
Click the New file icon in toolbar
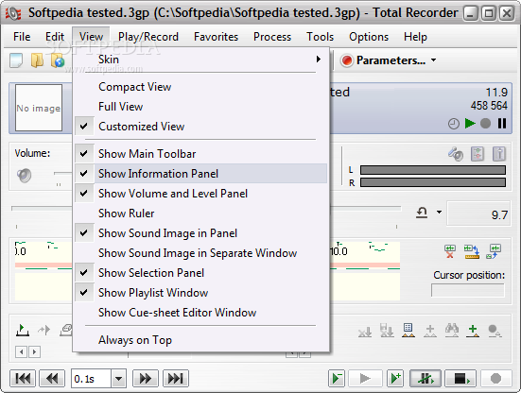(x=16, y=60)
